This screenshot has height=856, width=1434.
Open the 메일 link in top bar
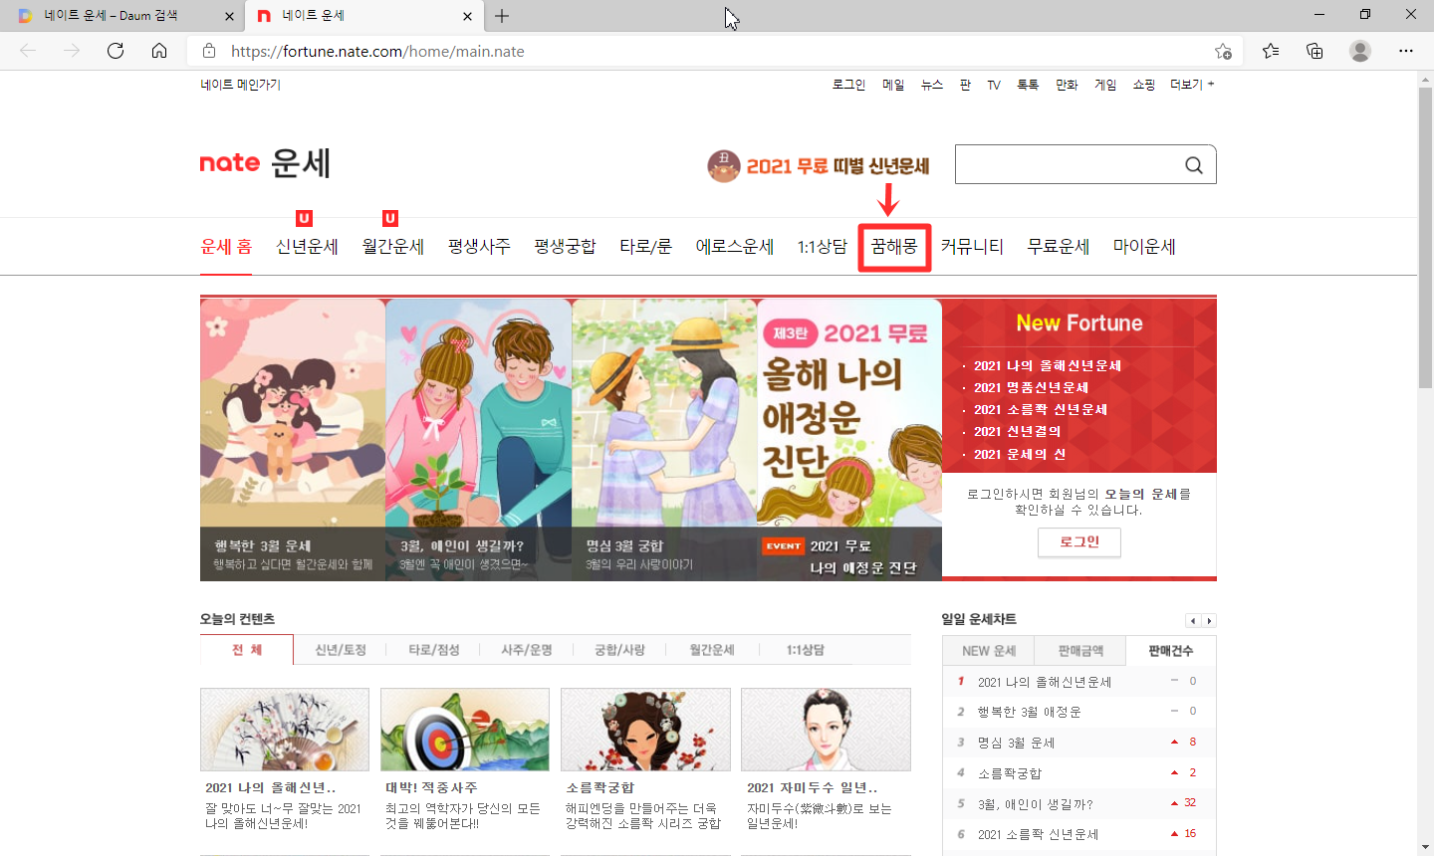[x=893, y=85]
